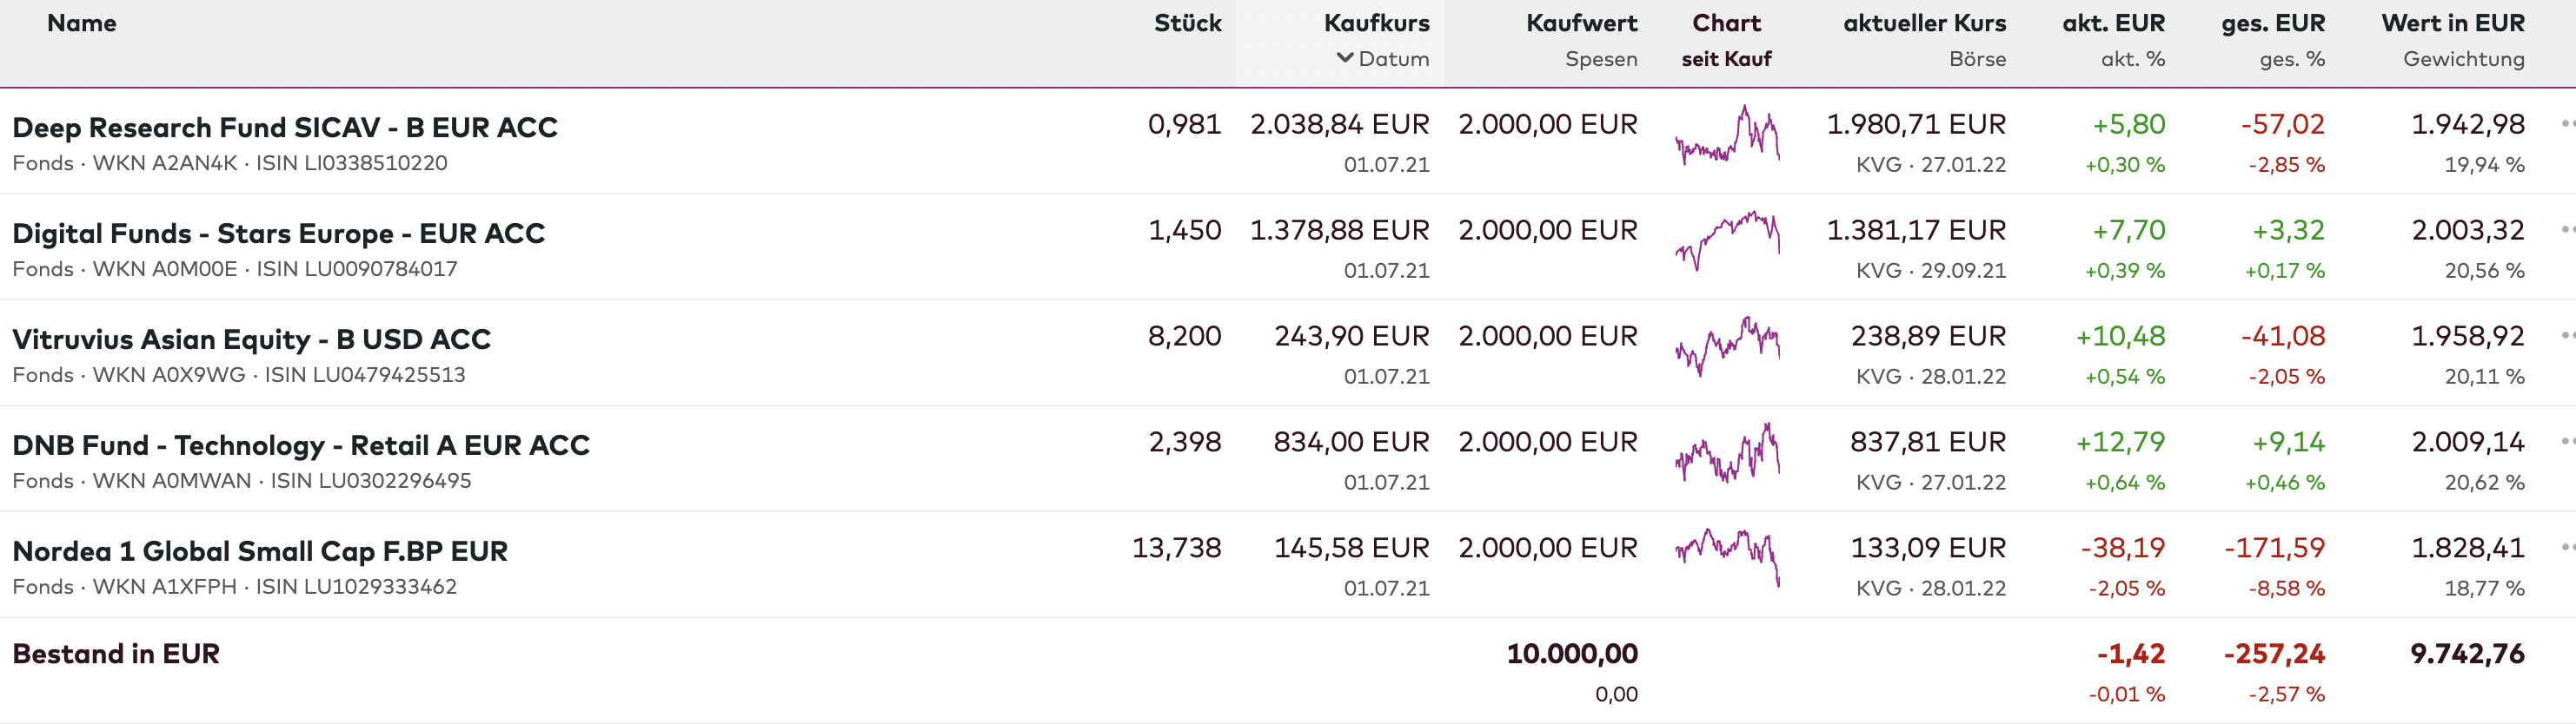View the Deep Research Fund sparkline chart
The width and height of the screenshot is (2576, 724).
pyautogui.click(x=1727, y=135)
